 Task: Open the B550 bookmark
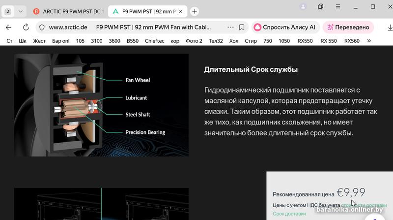pos(133,41)
